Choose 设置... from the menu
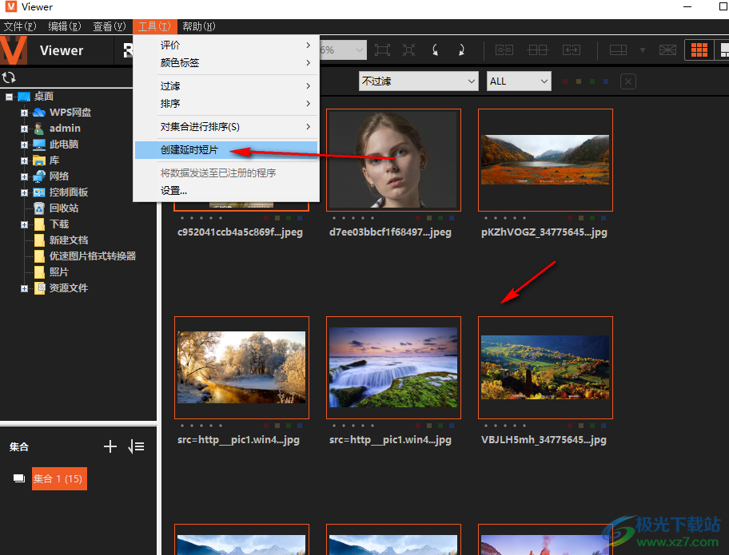 [x=226, y=191]
